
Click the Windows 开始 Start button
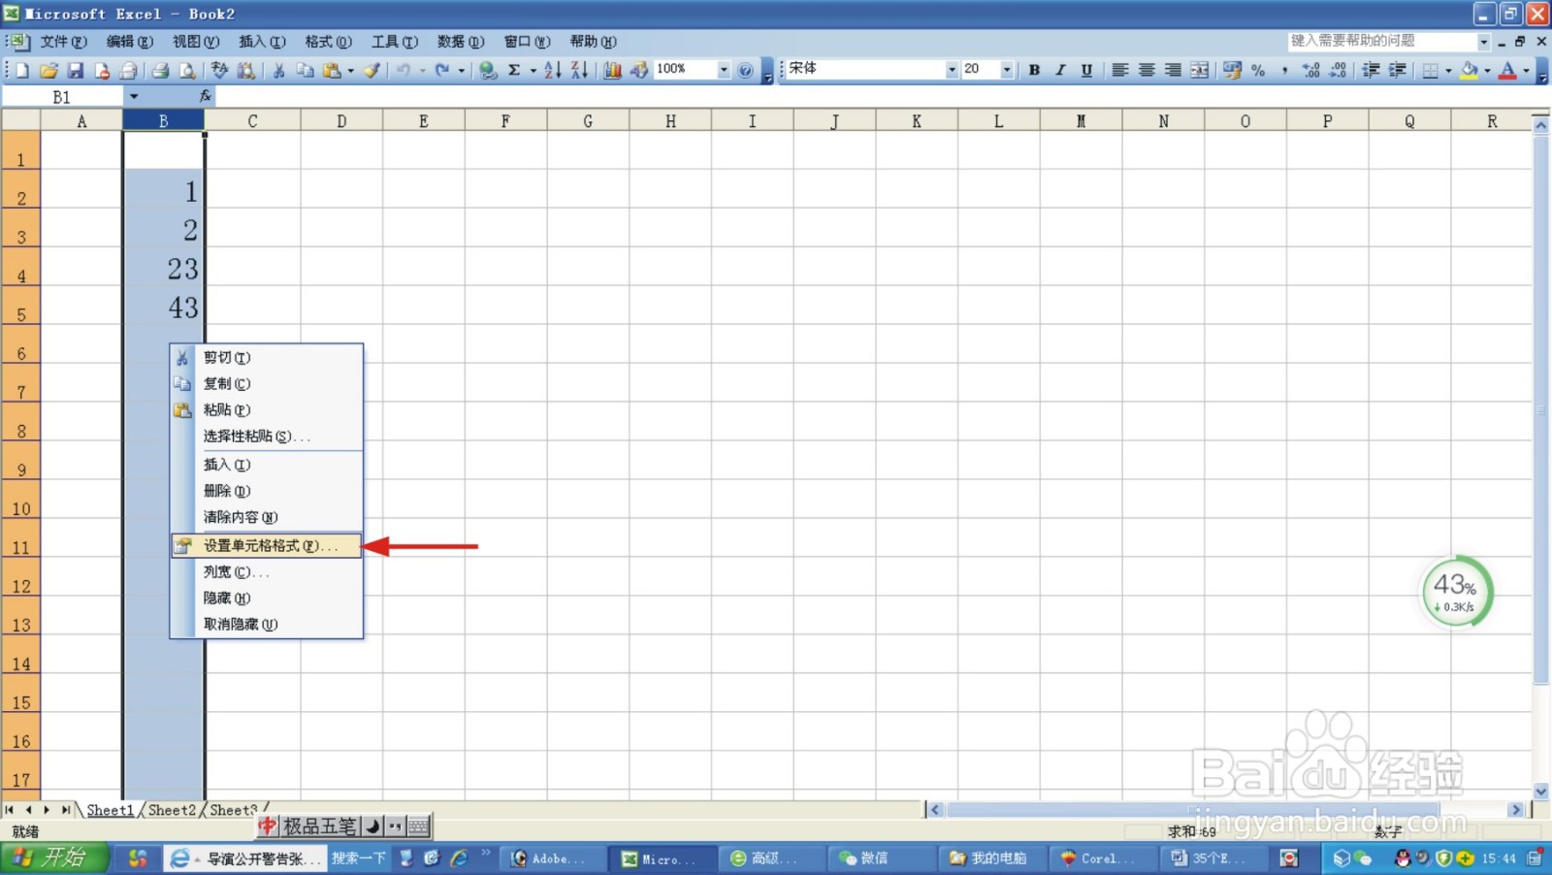[54, 859]
